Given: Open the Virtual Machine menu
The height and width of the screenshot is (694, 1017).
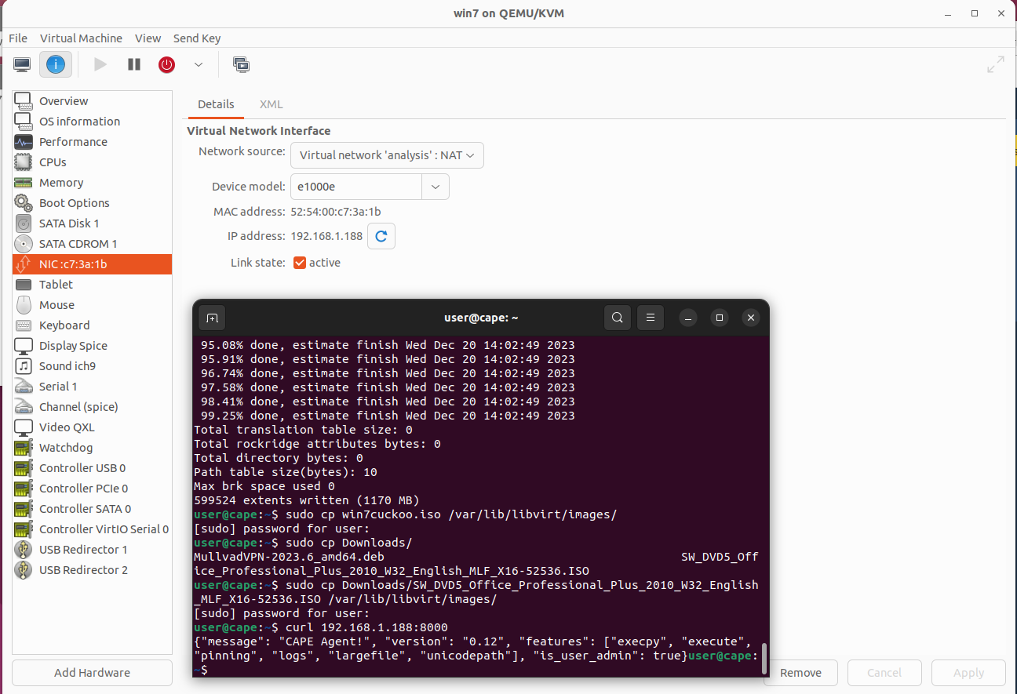Looking at the screenshot, I should click(x=81, y=38).
